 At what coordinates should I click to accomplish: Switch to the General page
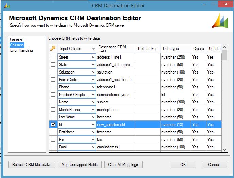(16, 39)
